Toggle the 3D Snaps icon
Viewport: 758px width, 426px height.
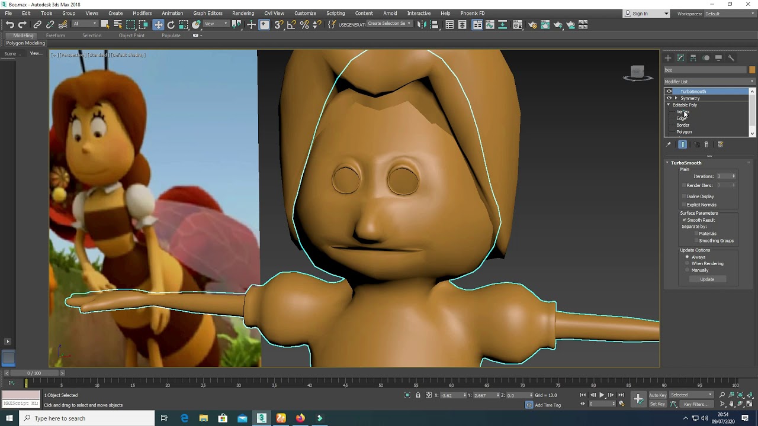pos(278,24)
